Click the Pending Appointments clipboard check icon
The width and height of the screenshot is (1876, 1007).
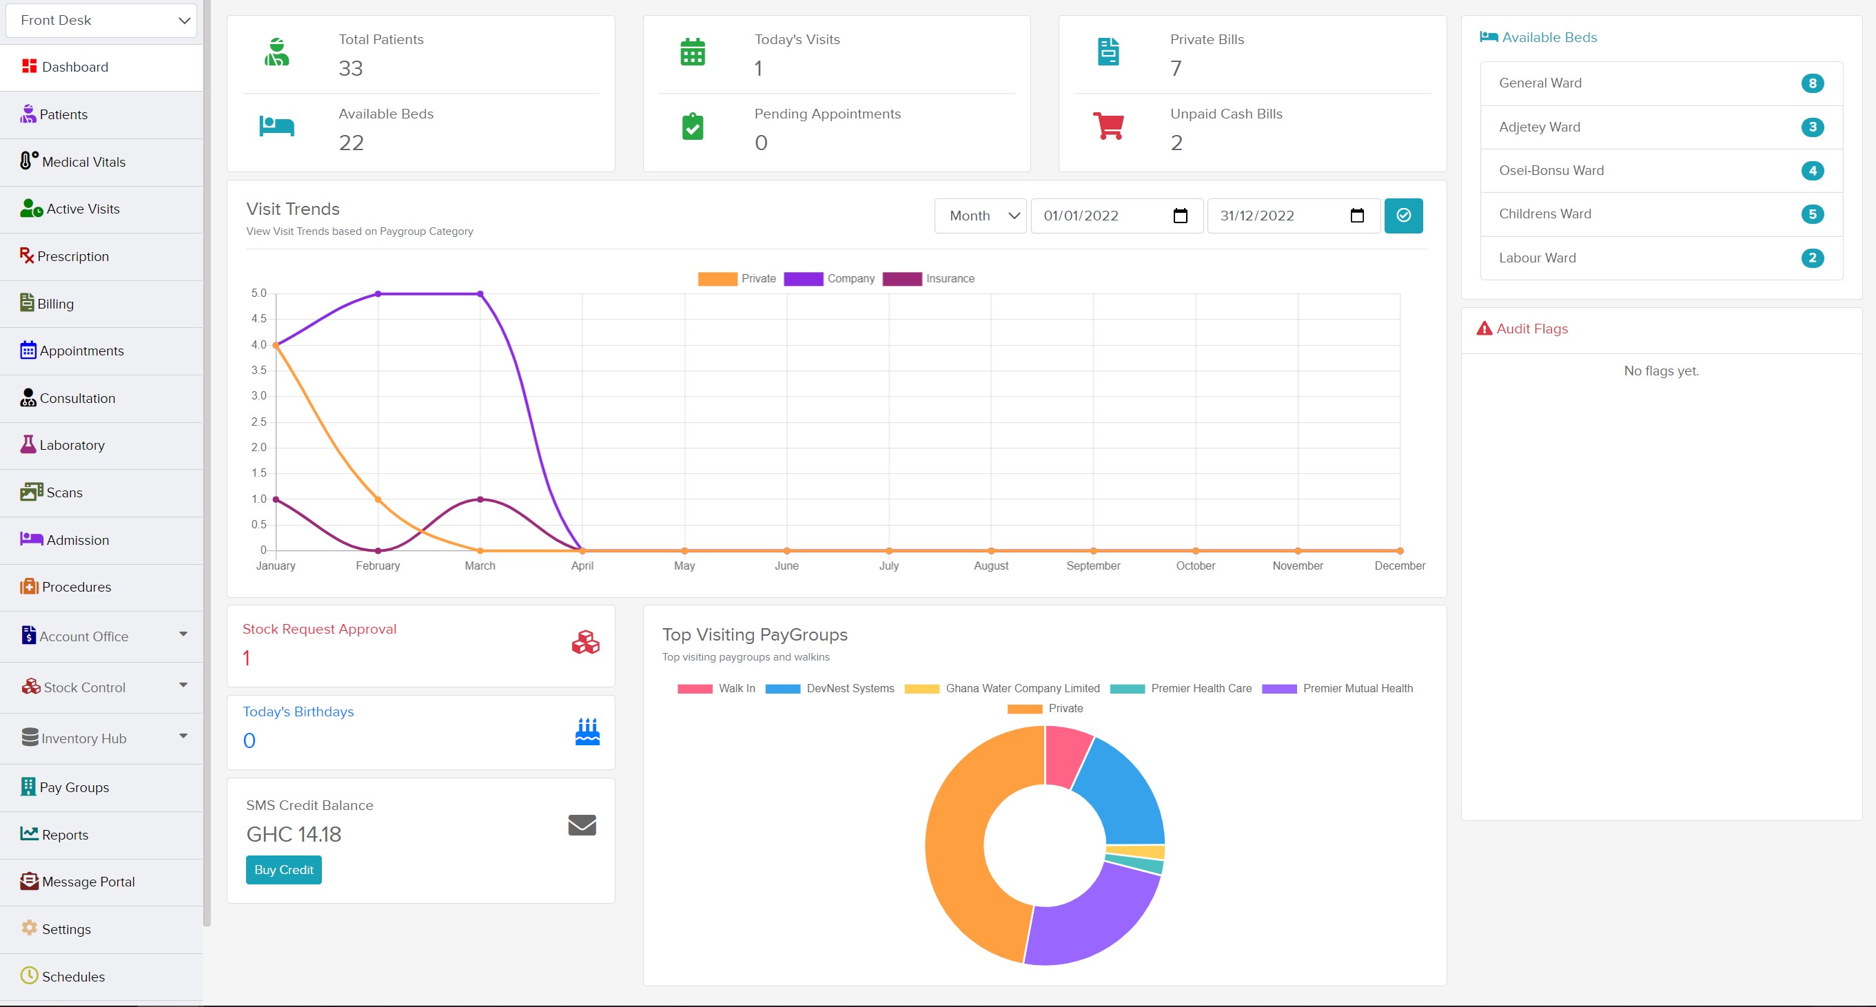point(693,126)
